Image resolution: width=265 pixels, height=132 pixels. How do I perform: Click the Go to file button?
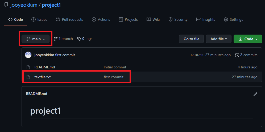pos(192,39)
